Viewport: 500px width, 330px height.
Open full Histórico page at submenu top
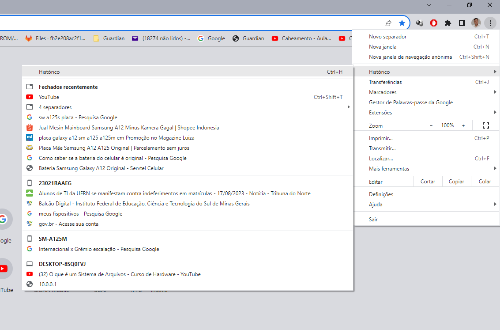point(188,72)
